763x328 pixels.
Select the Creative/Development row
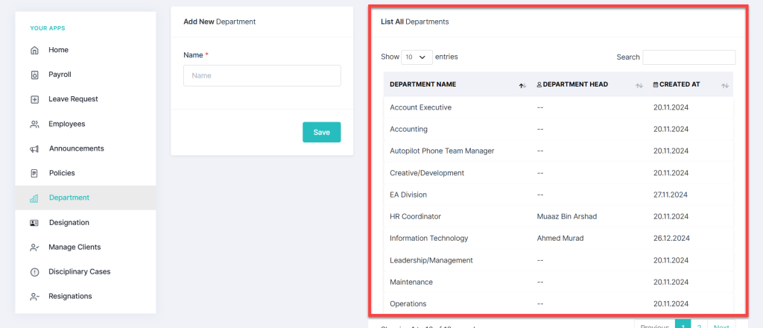click(x=558, y=173)
